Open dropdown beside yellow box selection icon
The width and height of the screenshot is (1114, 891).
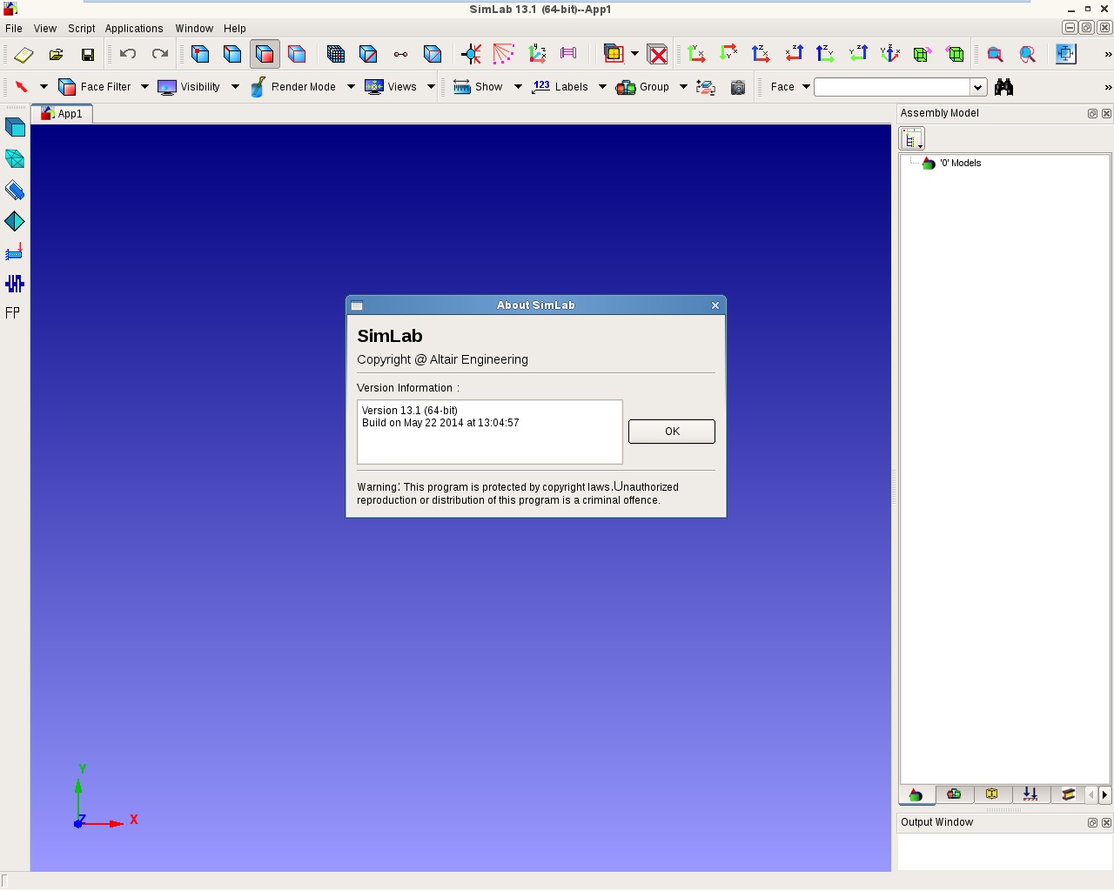point(634,54)
